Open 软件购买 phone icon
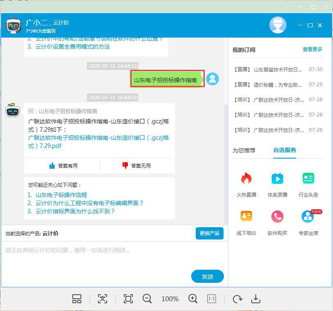333x311 pixels. (x=277, y=216)
